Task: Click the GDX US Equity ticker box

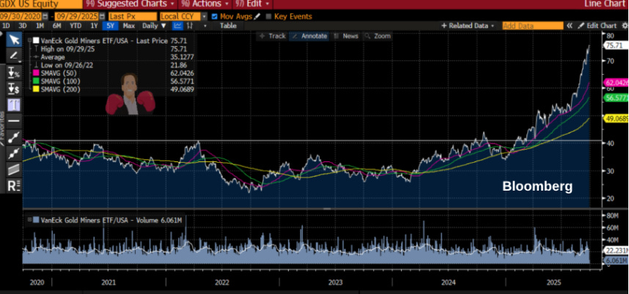Action: [40, 4]
